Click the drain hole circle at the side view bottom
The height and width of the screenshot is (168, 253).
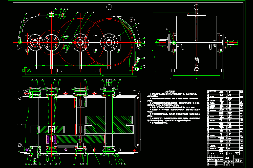click(x=197, y=69)
